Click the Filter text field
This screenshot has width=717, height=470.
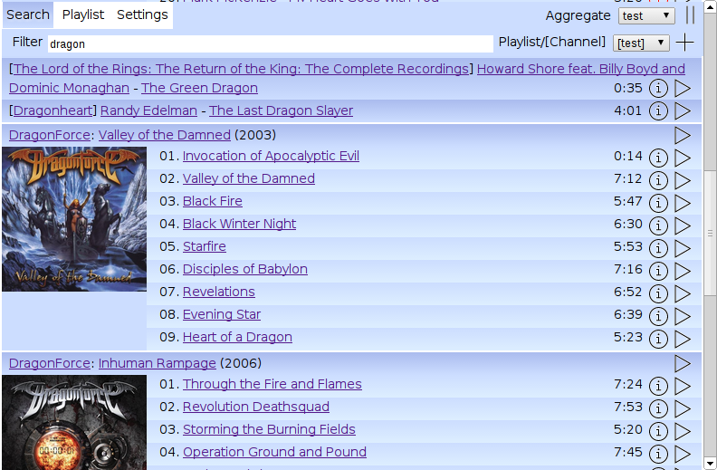coord(271,43)
